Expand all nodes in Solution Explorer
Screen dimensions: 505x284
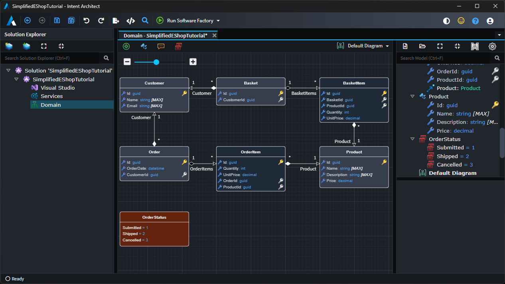click(44, 46)
